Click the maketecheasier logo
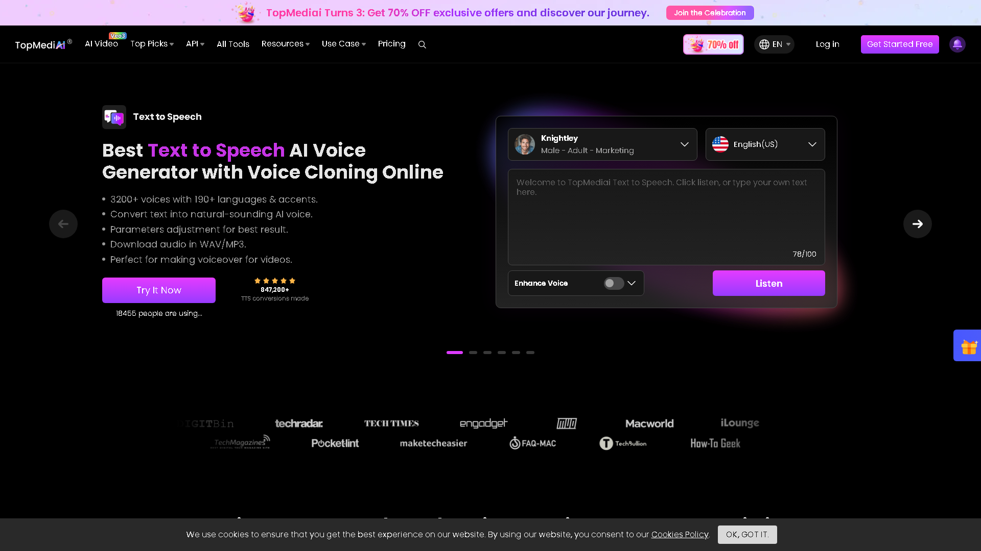Viewport: 981px width, 551px height. (433, 443)
